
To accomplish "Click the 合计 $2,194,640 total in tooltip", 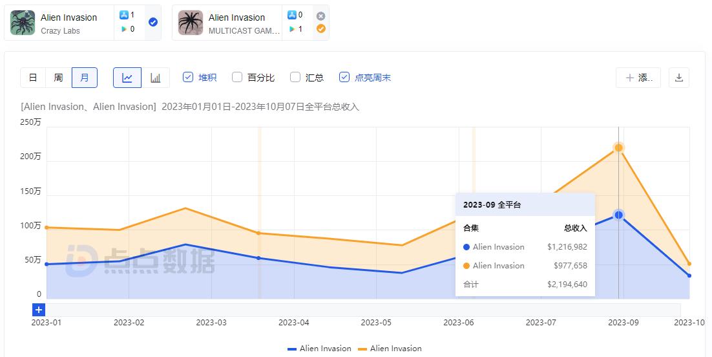I will pyautogui.click(x=525, y=285).
